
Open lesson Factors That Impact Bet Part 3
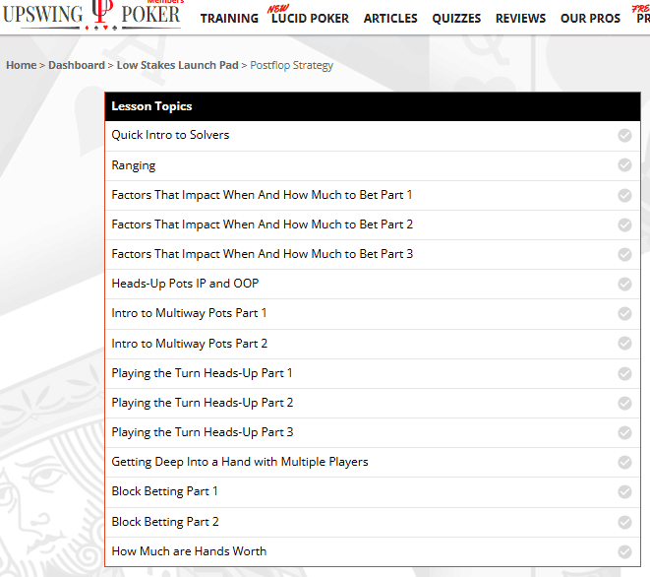(x=262, y=254)
